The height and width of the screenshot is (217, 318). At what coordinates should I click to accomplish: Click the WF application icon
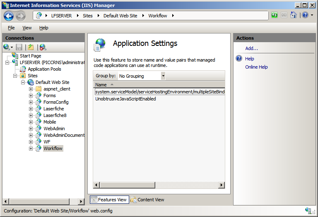[x=39, y=142]
